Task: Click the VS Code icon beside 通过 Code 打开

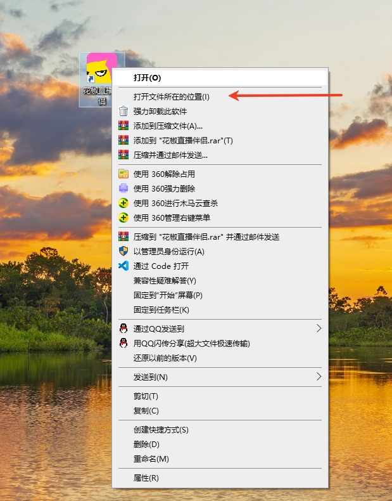Action: 123,266
